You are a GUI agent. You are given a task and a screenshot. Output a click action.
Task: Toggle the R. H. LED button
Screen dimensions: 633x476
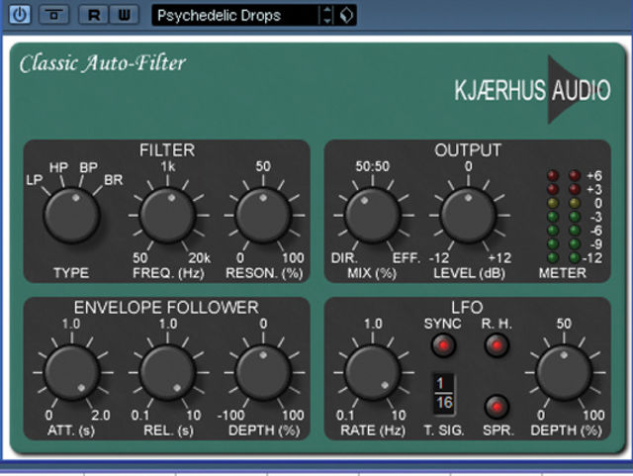coord(497,345)
